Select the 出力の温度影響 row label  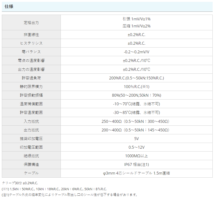click(x=31, y=69)
